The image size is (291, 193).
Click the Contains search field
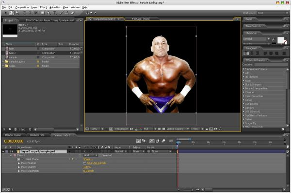(x=271, y=64)
